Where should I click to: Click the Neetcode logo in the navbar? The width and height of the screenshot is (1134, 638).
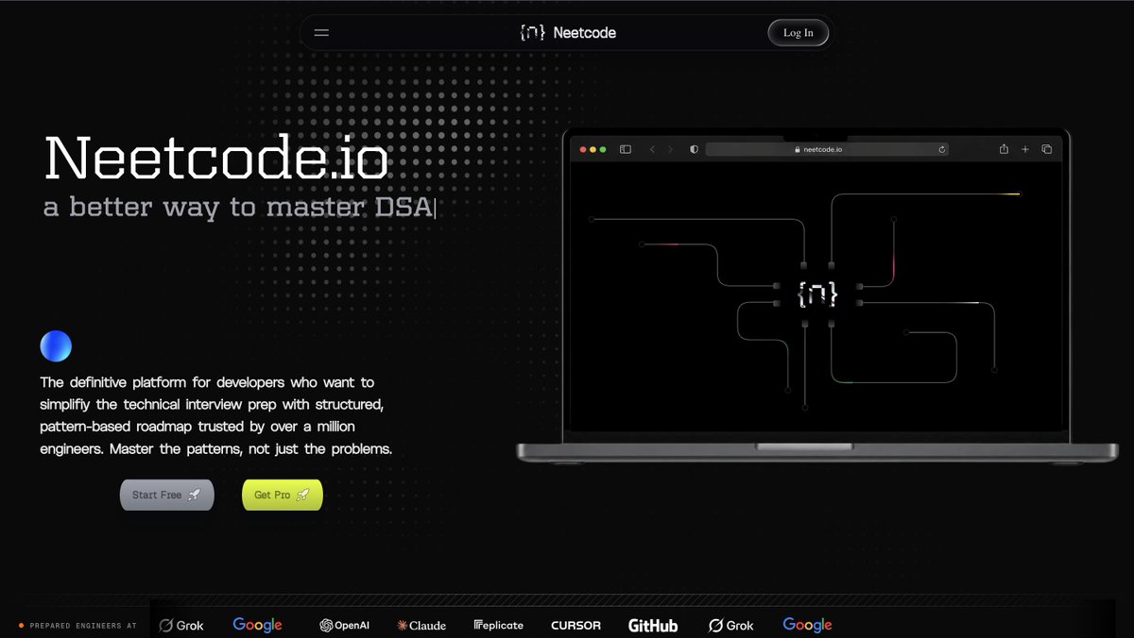(x=568, y=32)
